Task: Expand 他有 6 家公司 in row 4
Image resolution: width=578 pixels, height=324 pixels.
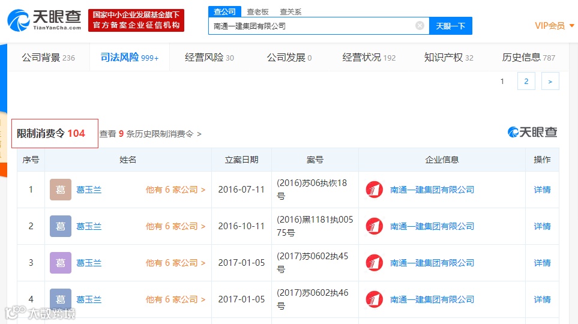Action: tap(175, 299)
